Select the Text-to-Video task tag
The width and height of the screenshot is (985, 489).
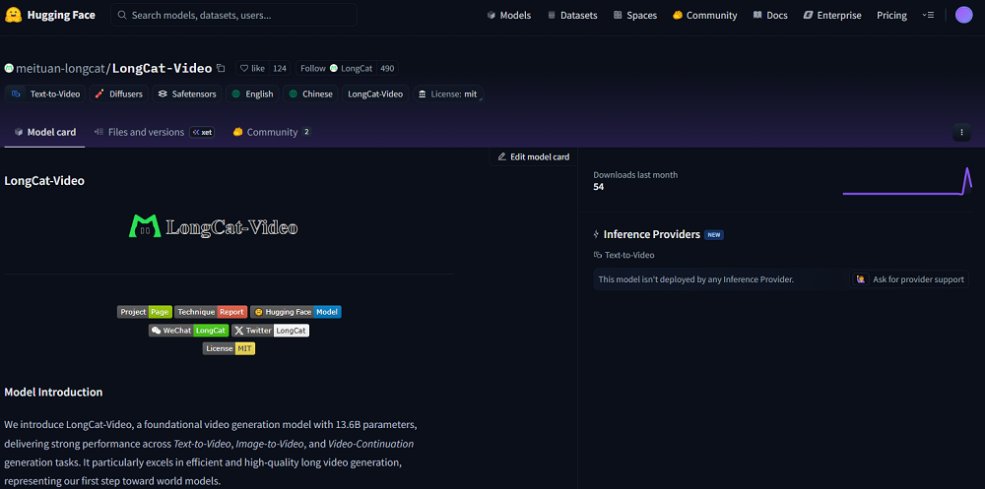click(x=45, y=94)
